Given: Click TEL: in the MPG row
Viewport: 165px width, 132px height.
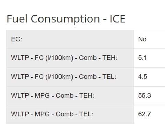Looking at the screenshot, I should (86, 114).
